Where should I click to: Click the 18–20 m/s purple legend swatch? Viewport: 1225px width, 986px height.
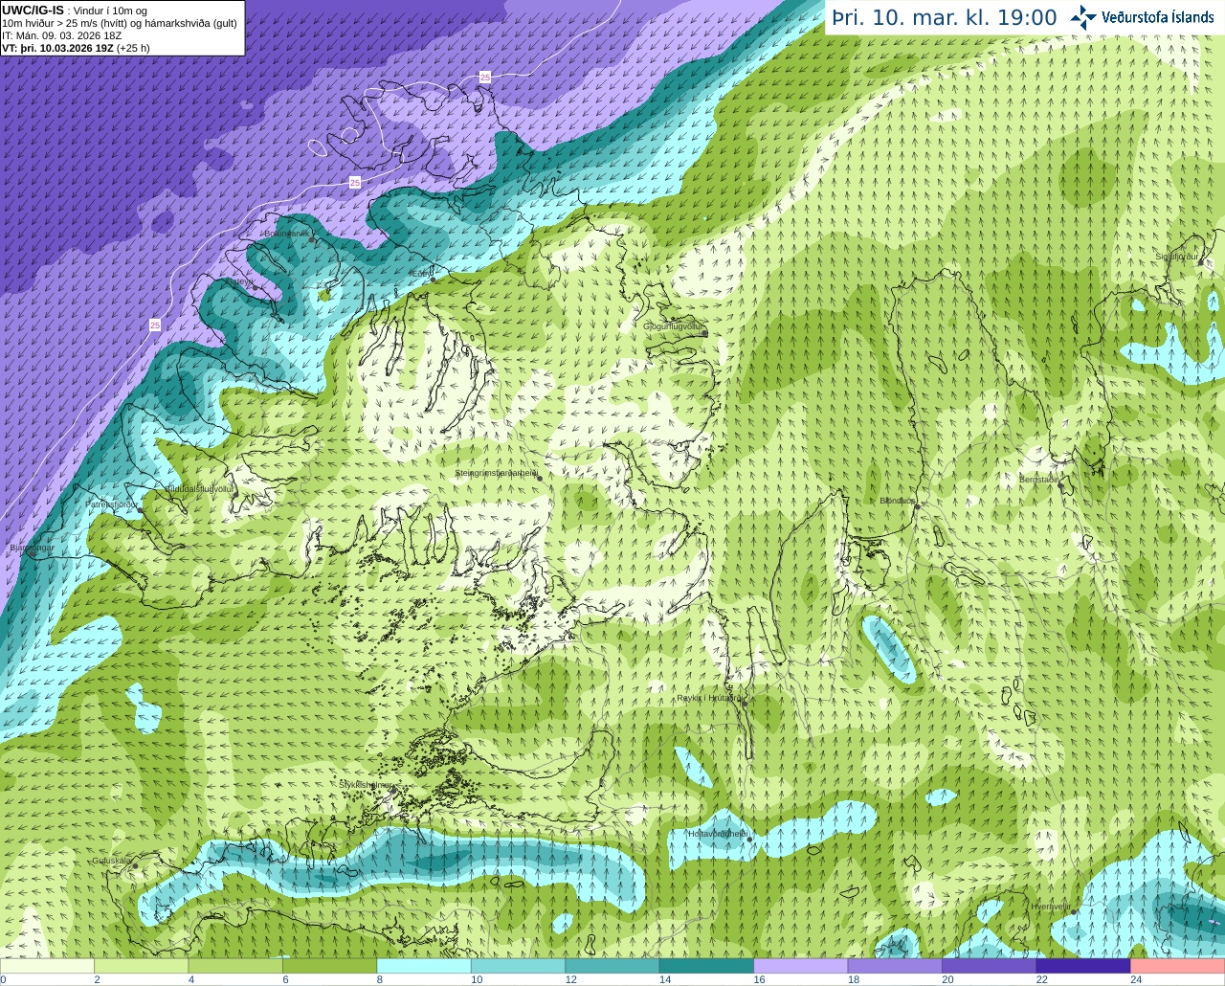click(895, 966)
